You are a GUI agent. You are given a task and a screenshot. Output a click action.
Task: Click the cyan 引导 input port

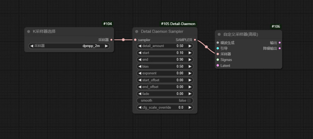pos(218,49)
